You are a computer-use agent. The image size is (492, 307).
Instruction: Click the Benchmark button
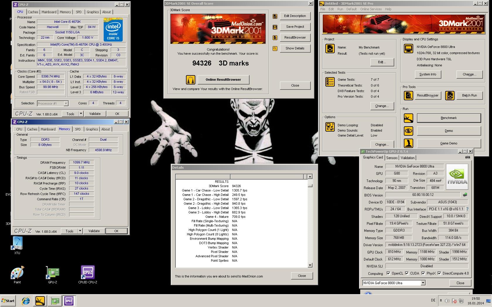pyautogui.click(x=449, y=118)
